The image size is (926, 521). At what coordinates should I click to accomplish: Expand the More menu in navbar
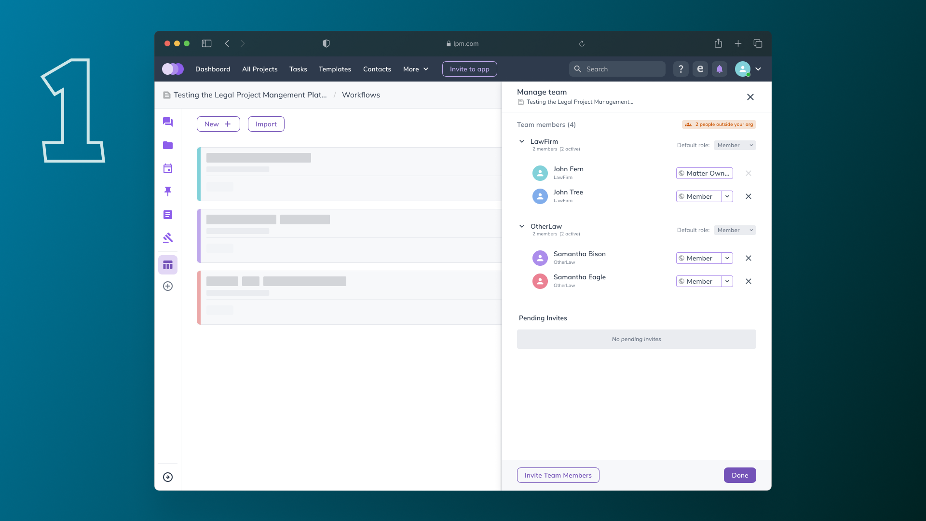(x=416, y=69)
